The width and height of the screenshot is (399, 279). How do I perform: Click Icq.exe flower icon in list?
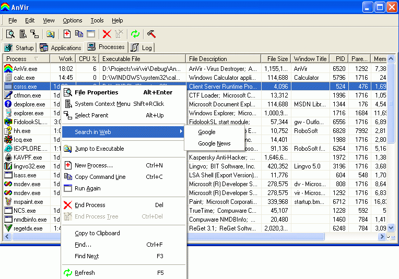pyautogui.click(x=8, y=140)
